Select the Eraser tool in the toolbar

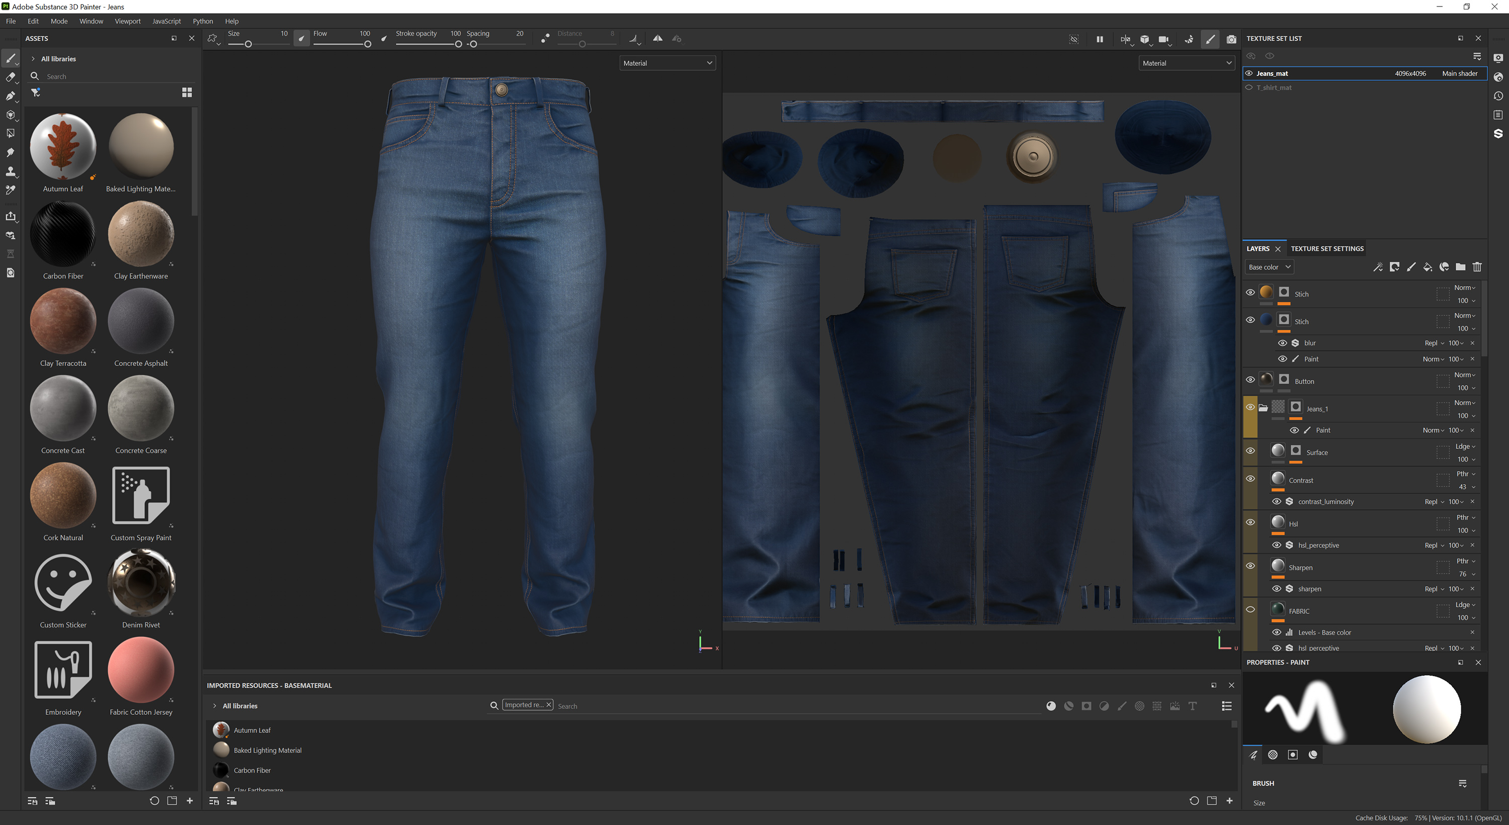click(x=11, y=77)
